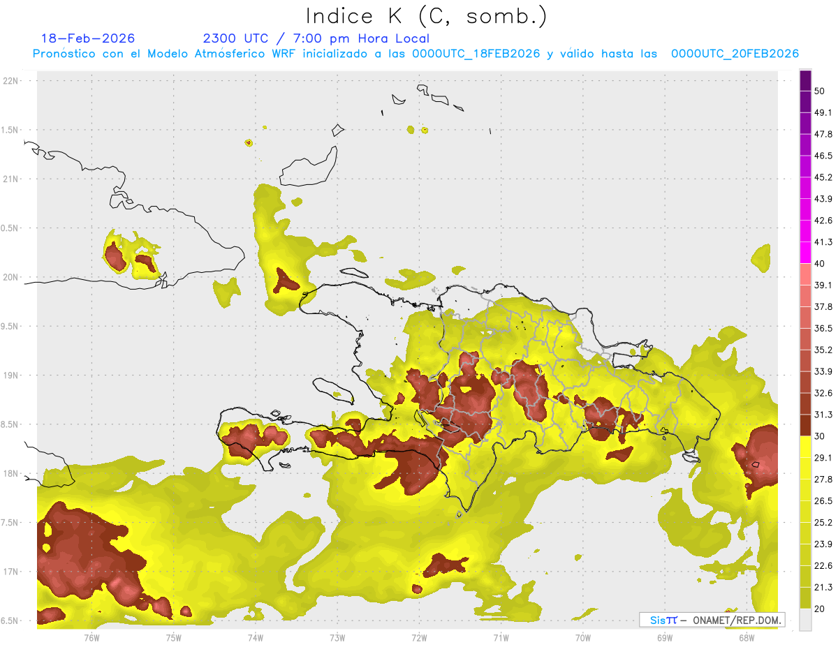Click the "8.5N" latitude label

pyautogui.click(x=10, y=424)
